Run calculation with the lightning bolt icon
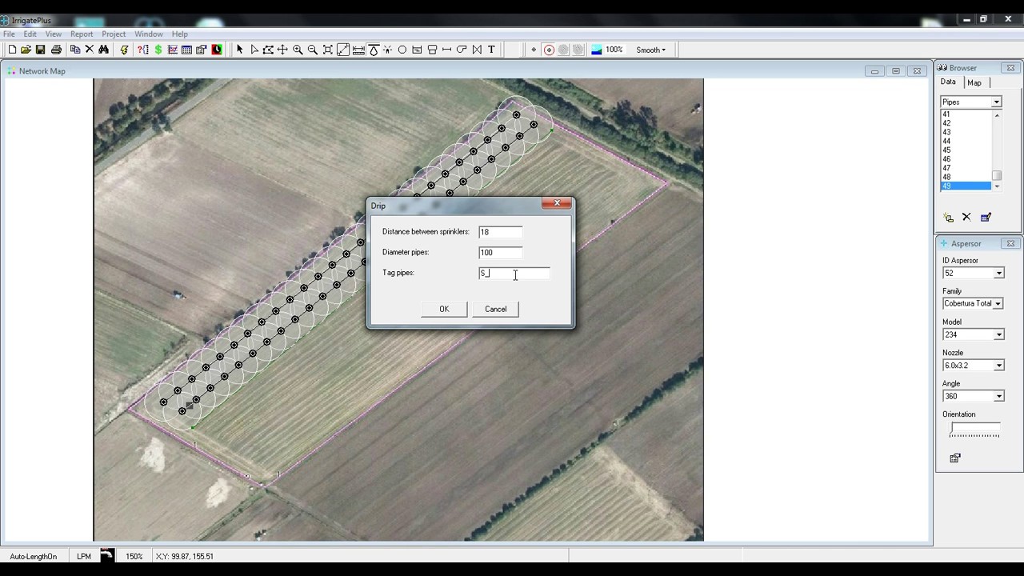Screen dimensions: 1024x576 click(124, 50)
